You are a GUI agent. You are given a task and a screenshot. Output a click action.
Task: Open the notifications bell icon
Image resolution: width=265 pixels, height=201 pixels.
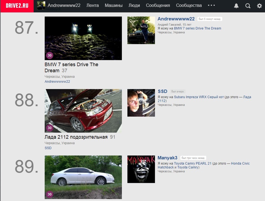[x=236, y=6]
